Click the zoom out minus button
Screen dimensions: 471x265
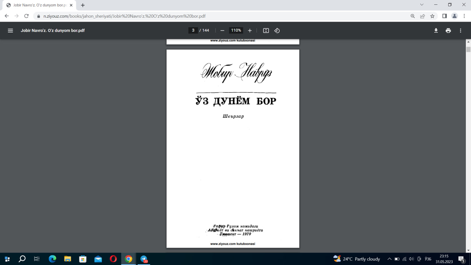[x=222, y=31]
